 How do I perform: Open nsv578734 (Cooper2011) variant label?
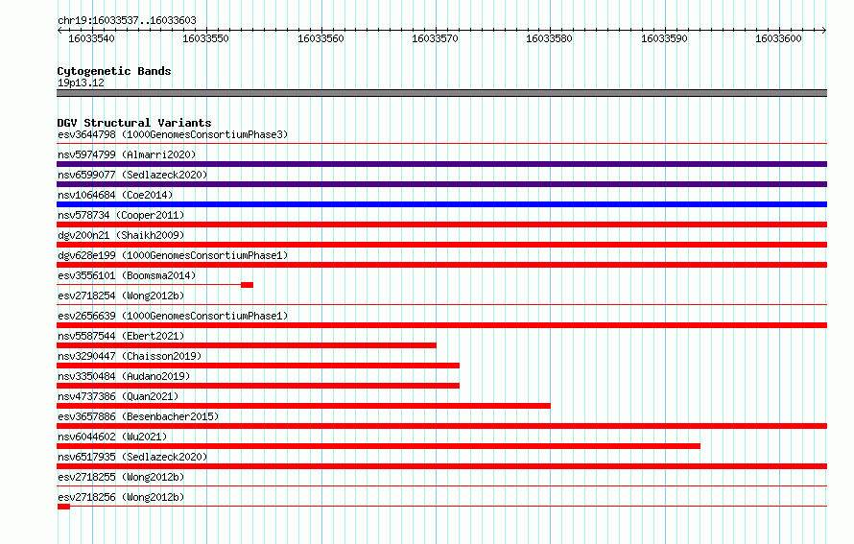[121, 215]
